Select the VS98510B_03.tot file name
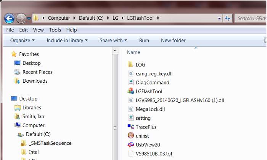 coord(154,154)
